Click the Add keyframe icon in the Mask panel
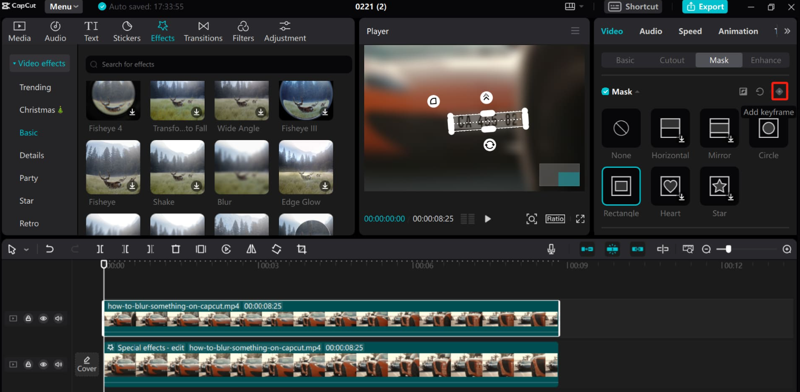Screen dimensions: 800x392 pyautogui.click(x=780, y=91)
